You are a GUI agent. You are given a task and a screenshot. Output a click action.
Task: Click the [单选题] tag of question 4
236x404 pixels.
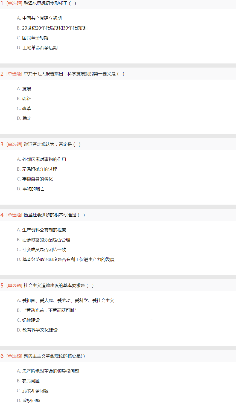pyautogui.click(x=14, y=215)
